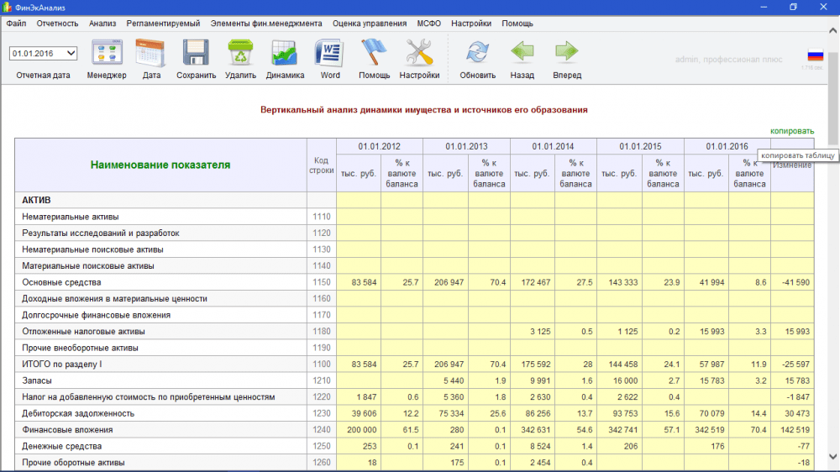
Task: Go forward with the Вперед arrow
Action: 567,52
